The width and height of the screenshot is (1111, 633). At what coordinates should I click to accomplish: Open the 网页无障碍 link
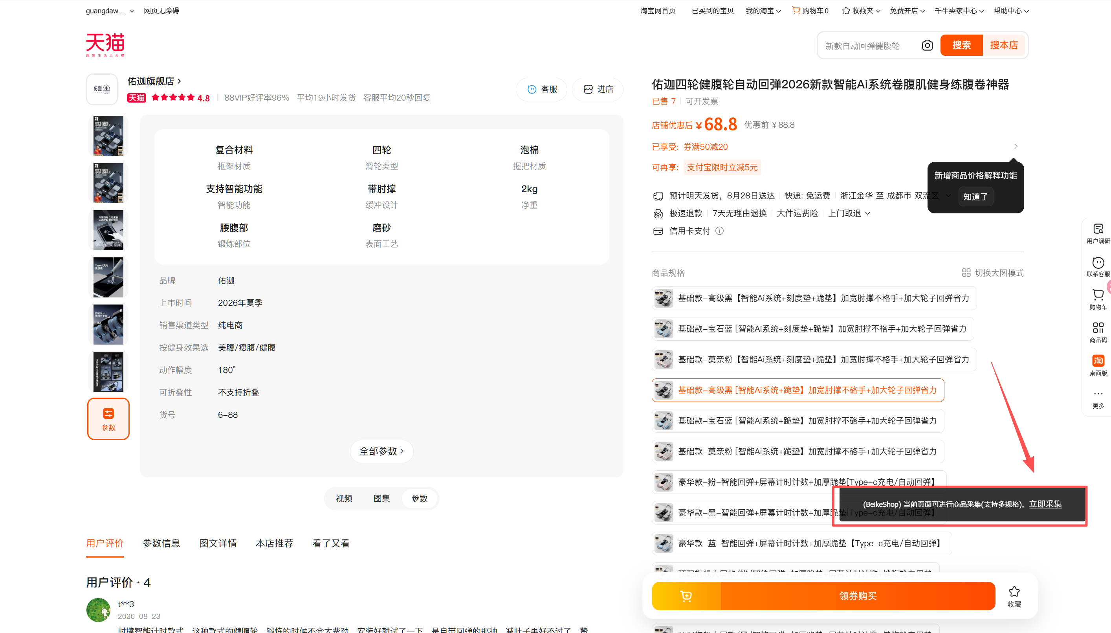tap(161, 11)
